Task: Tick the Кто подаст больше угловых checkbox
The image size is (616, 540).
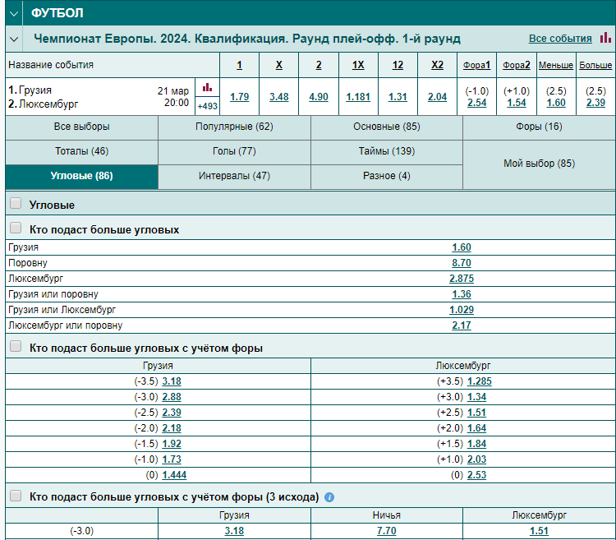Action: coord(16,228)
